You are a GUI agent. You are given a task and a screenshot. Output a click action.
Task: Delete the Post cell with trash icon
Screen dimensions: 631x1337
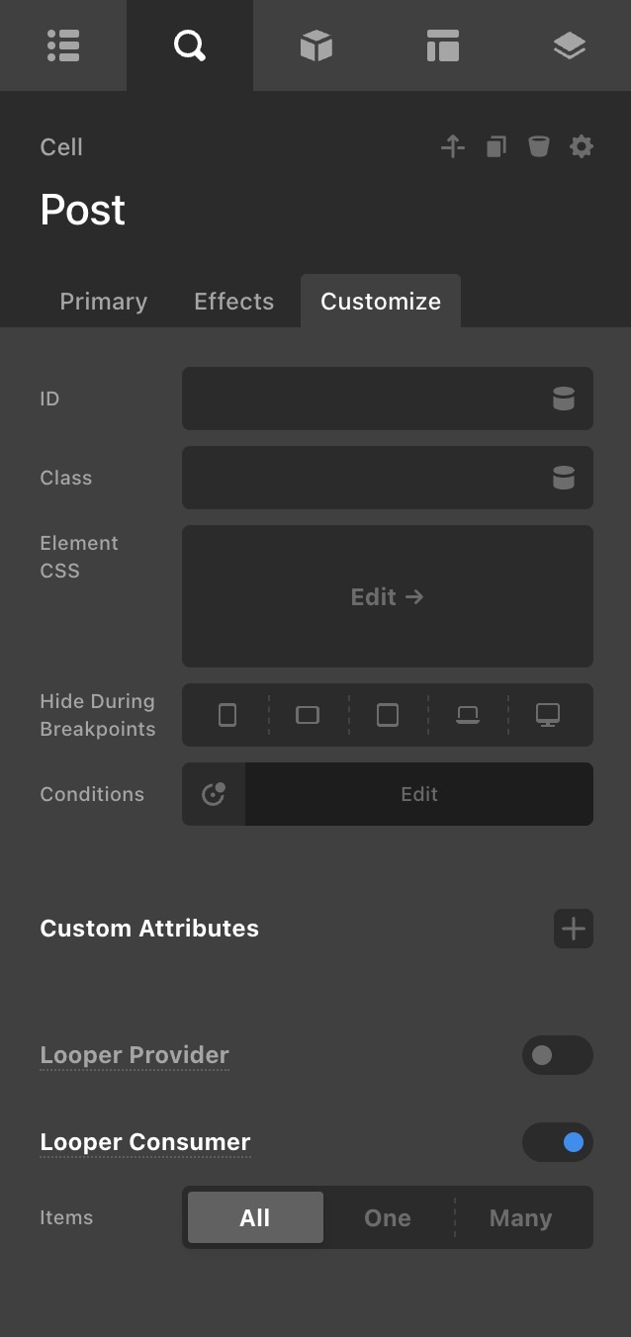point(538,147)
